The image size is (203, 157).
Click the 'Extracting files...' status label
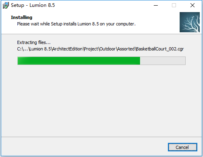33,42
